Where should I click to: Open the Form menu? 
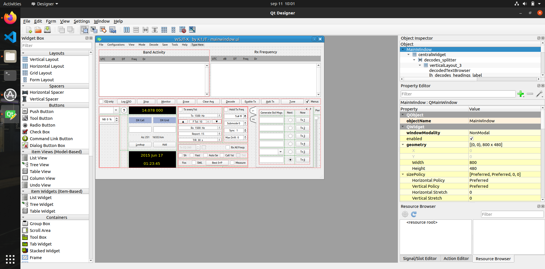click(51, 21)
